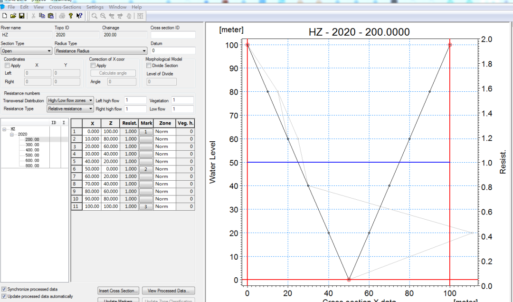Click the Calculate angle button
Viewport: 513px width, 302px height.
click(x=113, y=73)
